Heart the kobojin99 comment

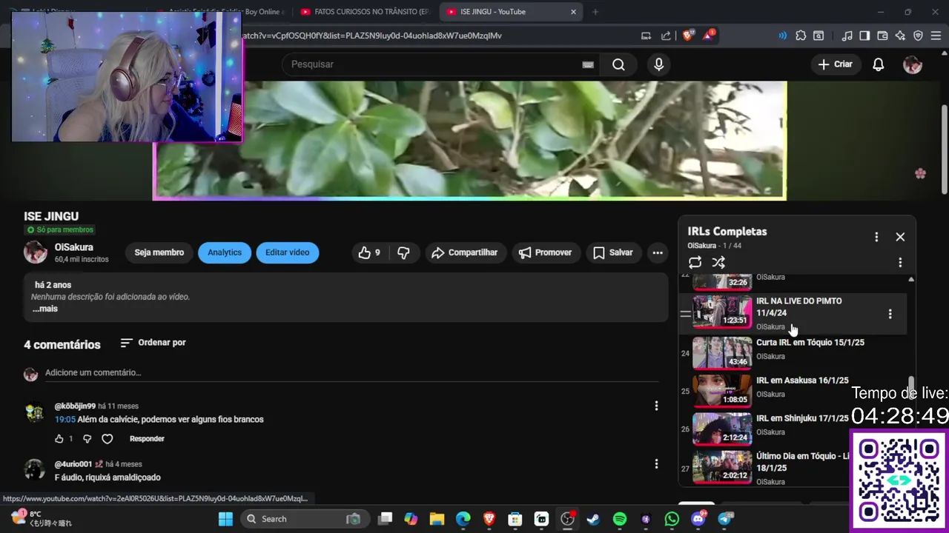[107, 439]
